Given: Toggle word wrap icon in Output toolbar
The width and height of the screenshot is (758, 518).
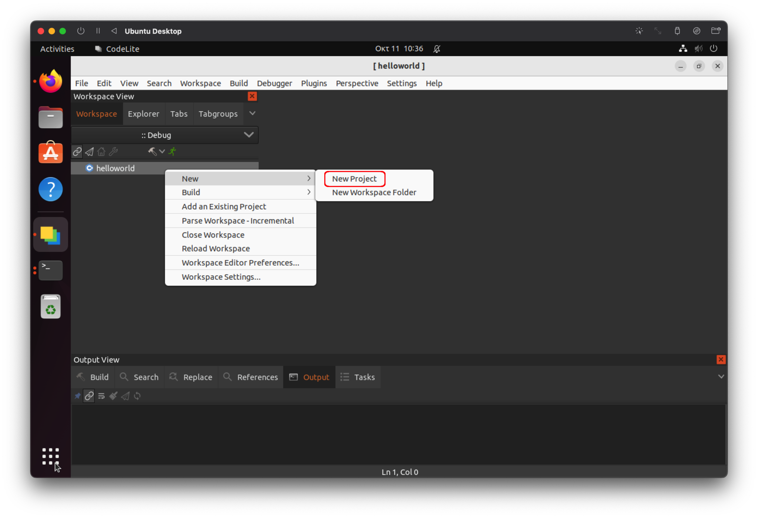Looking at the screenshot, I should [x=101, y=396].
